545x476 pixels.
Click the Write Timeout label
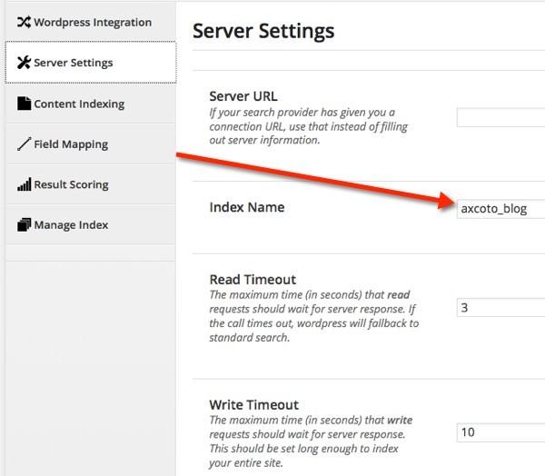(x=253, y=405)
